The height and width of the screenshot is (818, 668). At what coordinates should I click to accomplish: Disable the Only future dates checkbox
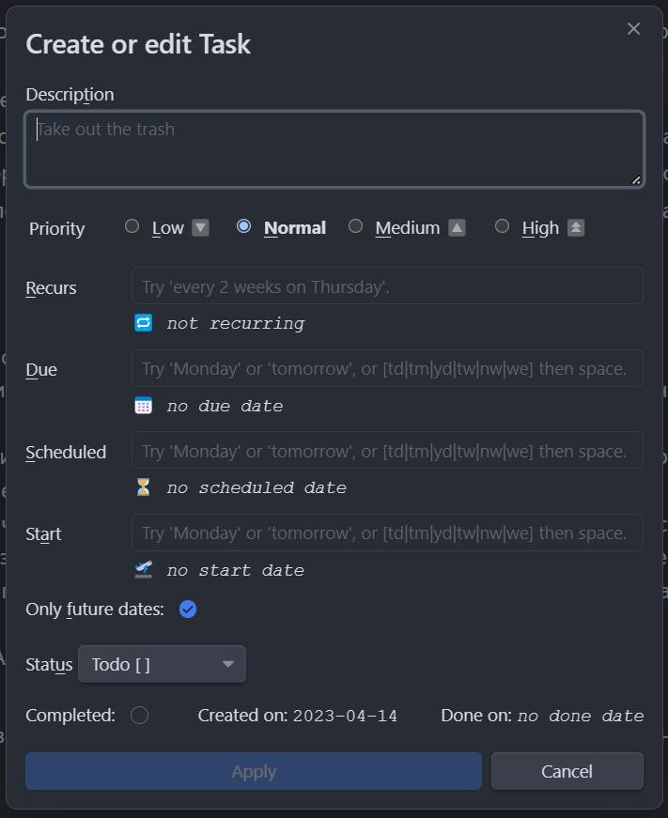[188, 610]
